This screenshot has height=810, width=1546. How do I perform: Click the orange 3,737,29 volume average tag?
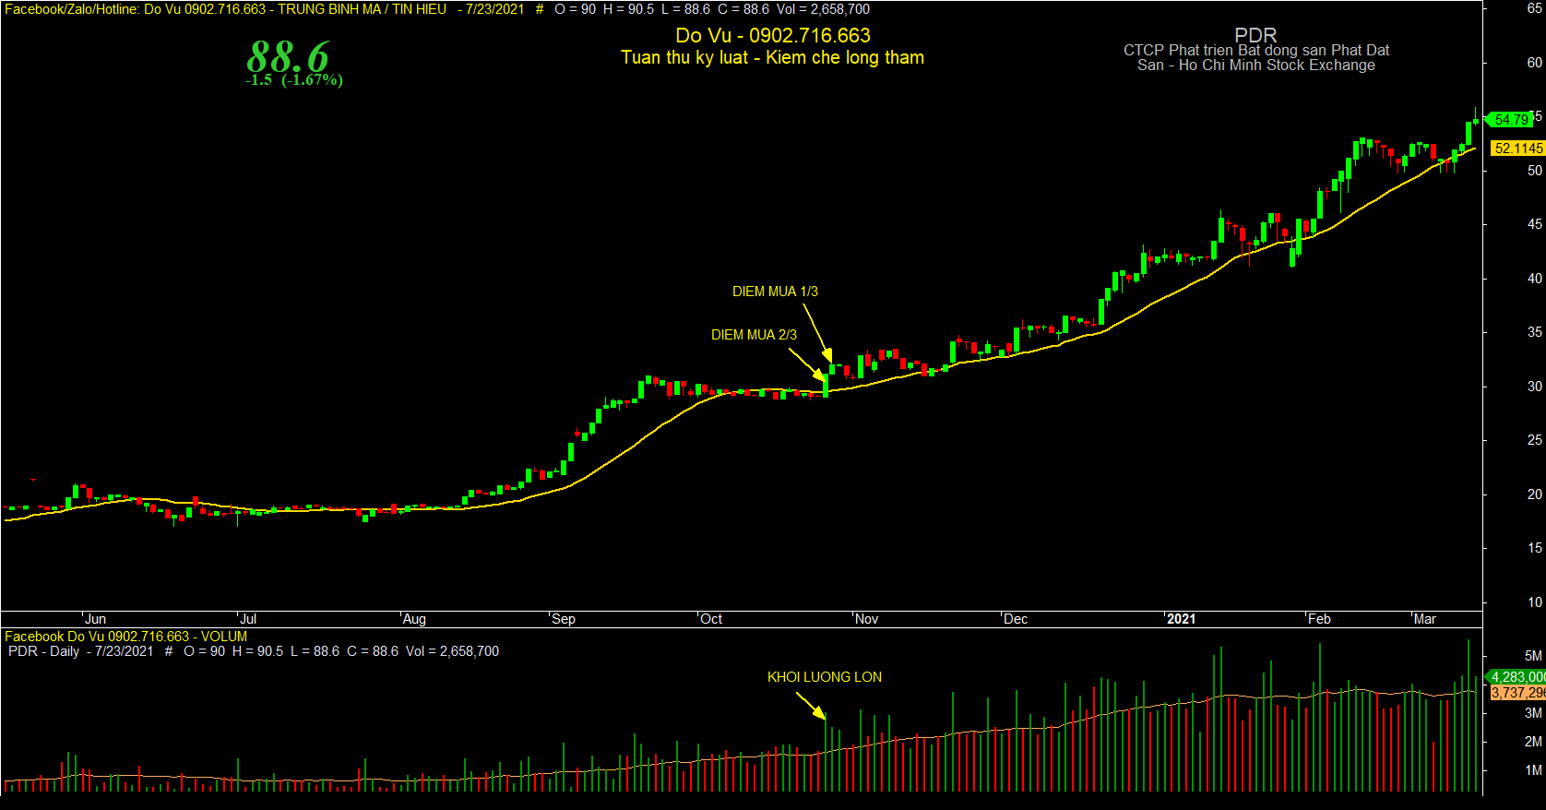pyautogui.click(x=1517, y=692)
